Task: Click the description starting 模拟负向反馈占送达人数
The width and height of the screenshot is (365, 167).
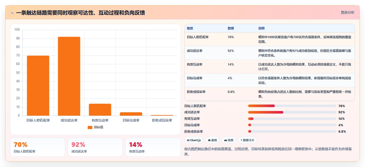Action: pos(305,94)
